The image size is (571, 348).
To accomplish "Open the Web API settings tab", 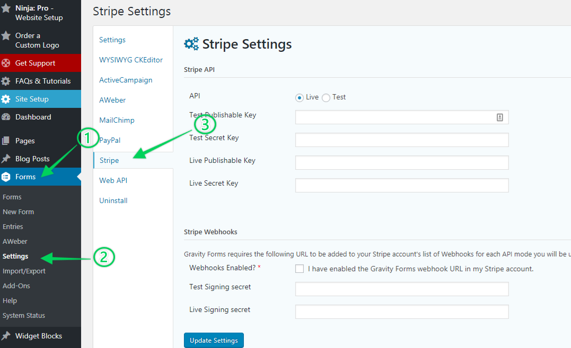I will (113, 180).
